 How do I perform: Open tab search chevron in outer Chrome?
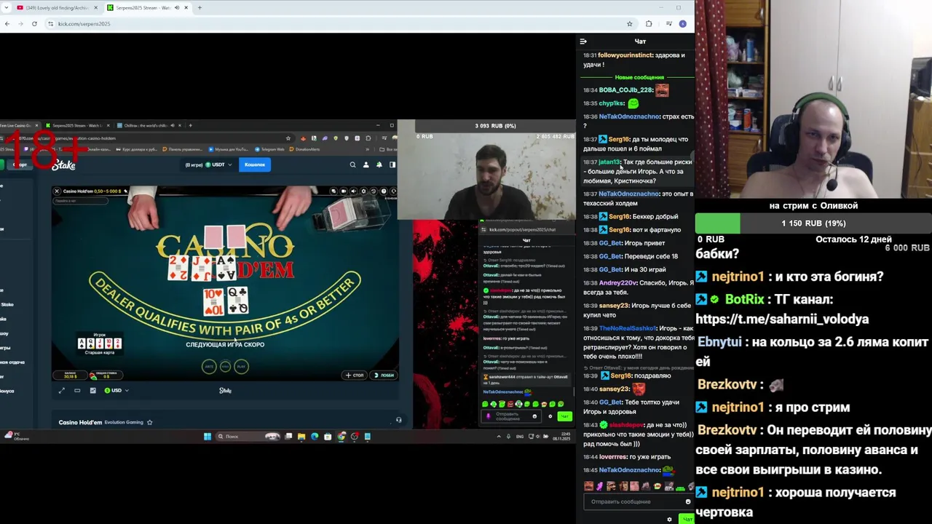[x=7, y=7]
